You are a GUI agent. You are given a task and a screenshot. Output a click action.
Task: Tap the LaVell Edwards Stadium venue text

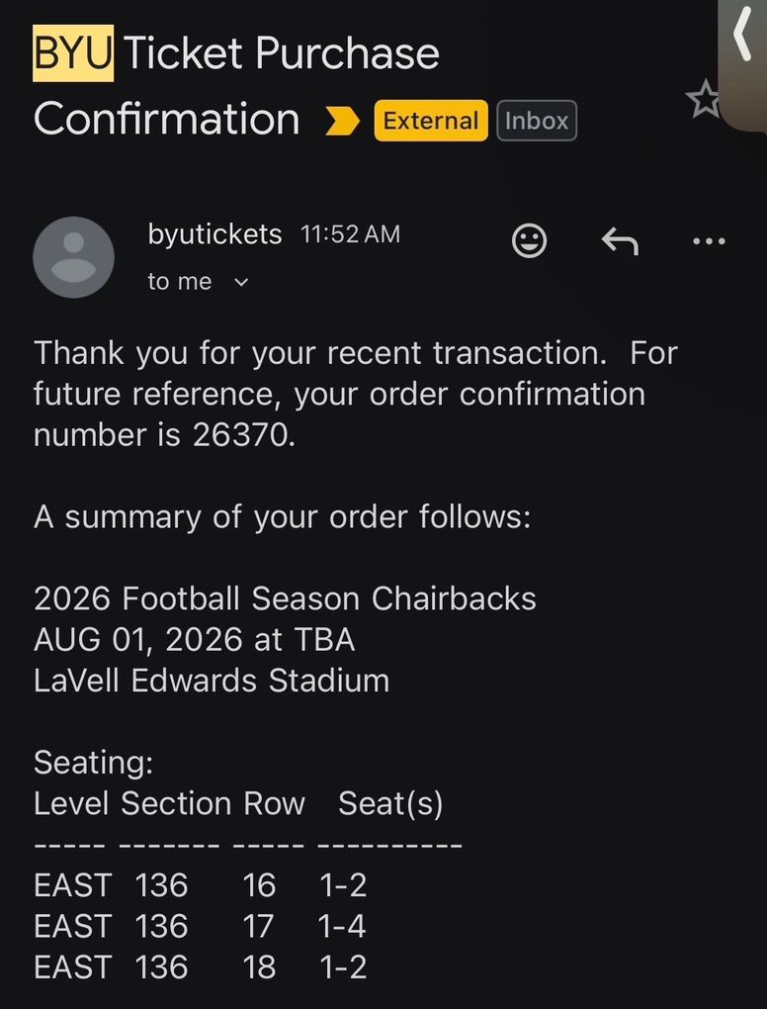pyautogui.click(x=212, y=681)
